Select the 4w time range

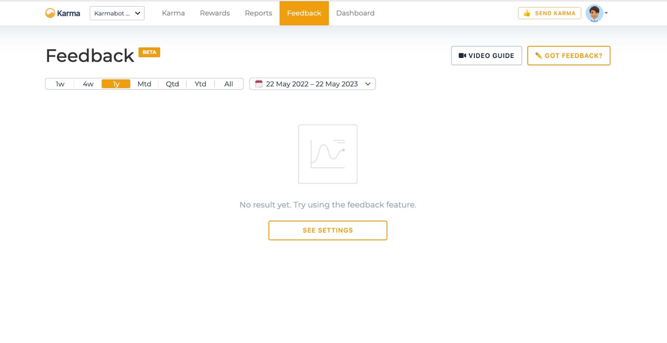point(88,84)
